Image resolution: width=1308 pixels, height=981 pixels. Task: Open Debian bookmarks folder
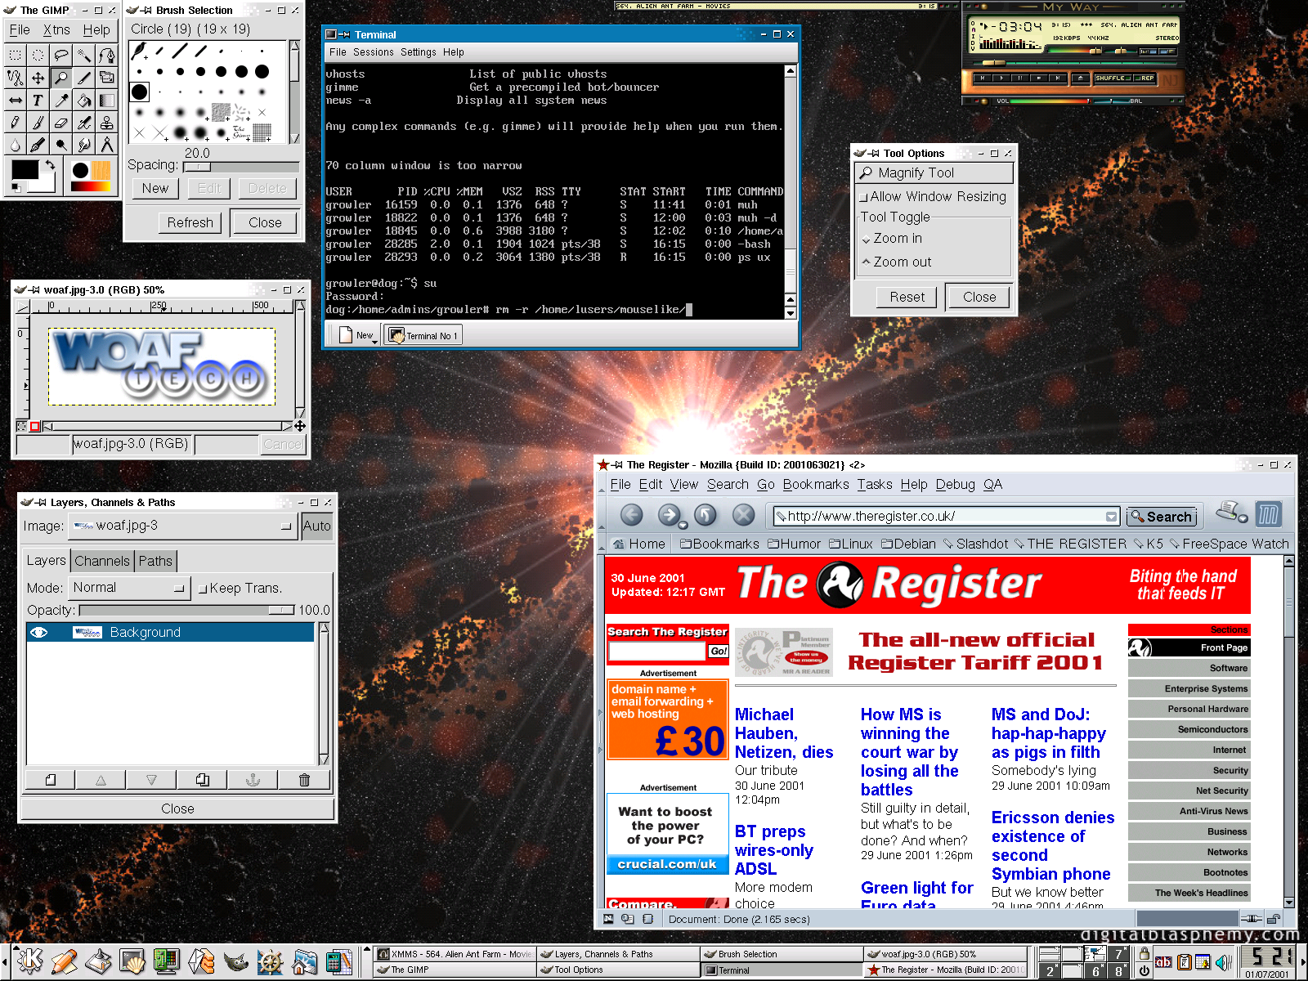[908, 544]
